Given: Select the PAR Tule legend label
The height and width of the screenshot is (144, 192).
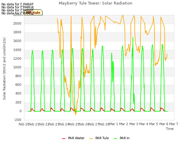Looking at the screenshot, I should click(x=102, y=138).
